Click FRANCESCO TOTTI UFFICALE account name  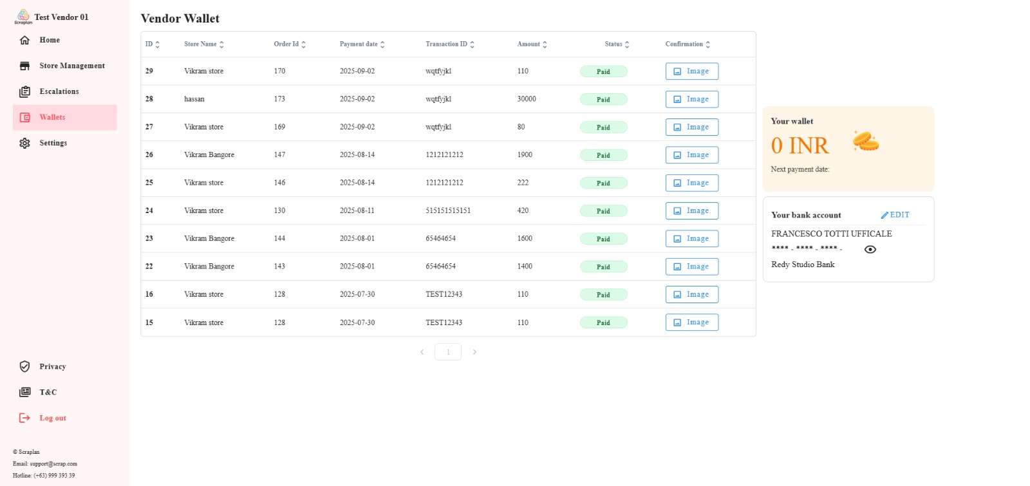coord(832,234)
